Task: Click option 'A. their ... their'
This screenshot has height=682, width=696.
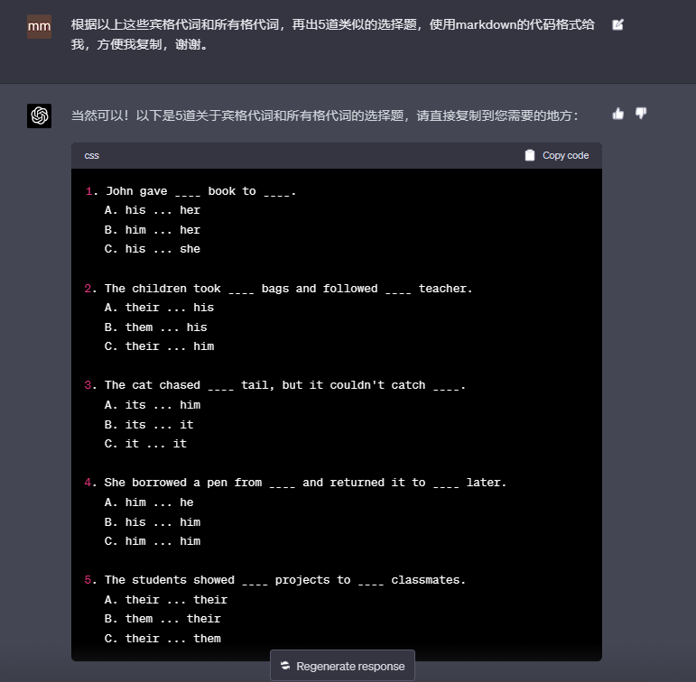Action: pos(166,600)
